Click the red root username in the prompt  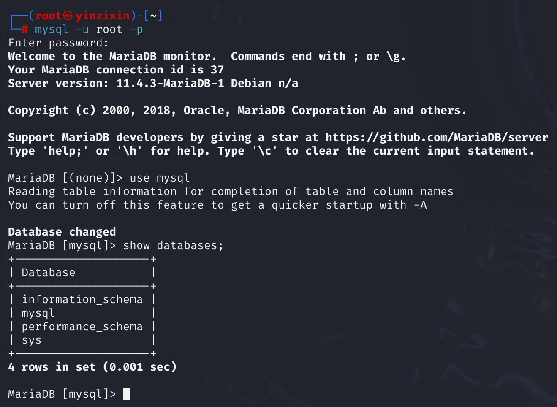click(48, 16)
